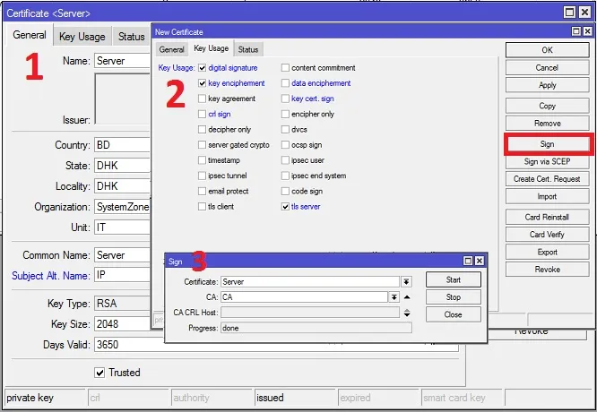
Task: Click the Card Reinstall button
Action: 547,217
